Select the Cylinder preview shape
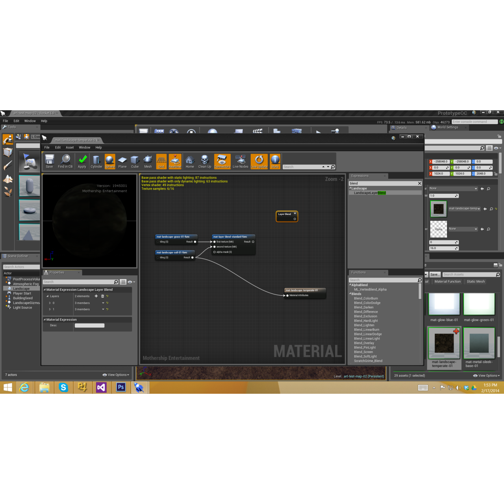The height and width of the screenshot is (504, 504). click(x=96, y=160)
